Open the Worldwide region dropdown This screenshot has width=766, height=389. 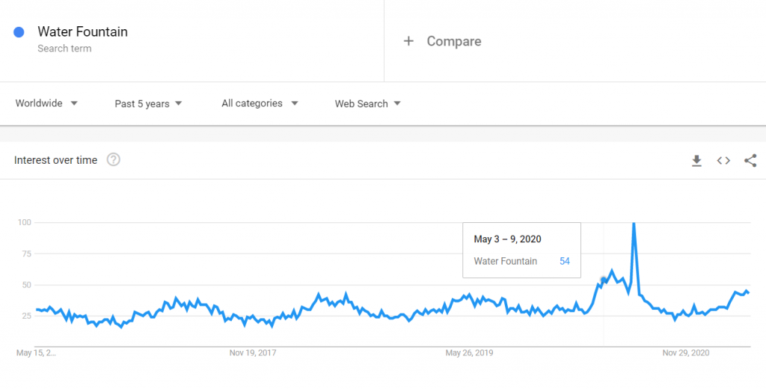coord(46,103)
